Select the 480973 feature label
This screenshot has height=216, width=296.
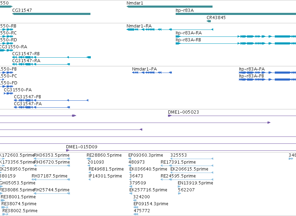136,162
